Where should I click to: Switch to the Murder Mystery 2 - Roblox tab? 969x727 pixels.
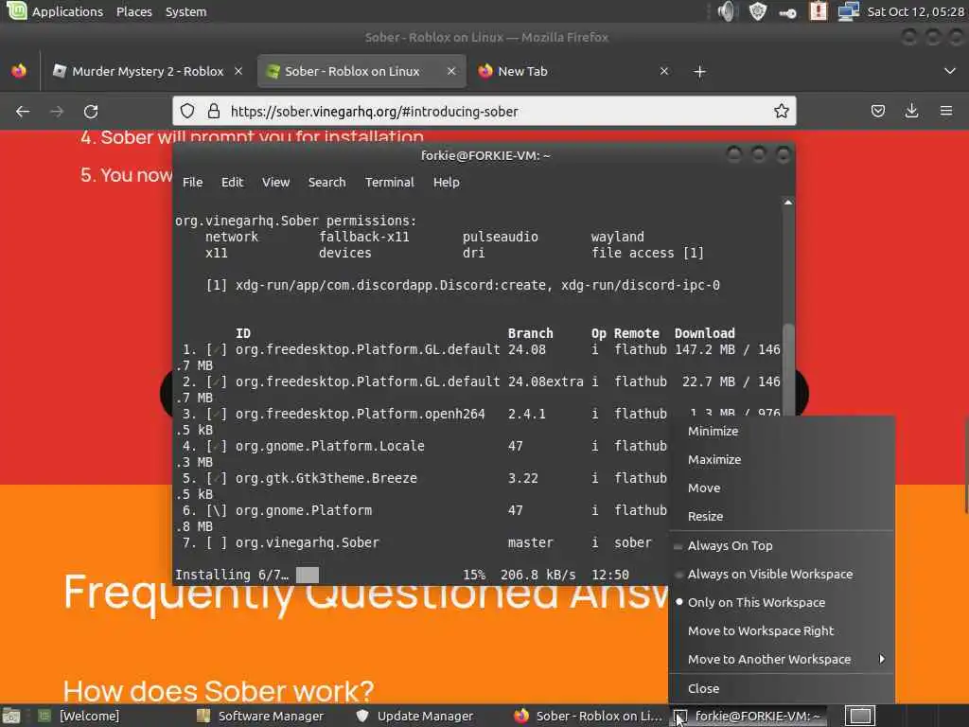click(147, 71)
